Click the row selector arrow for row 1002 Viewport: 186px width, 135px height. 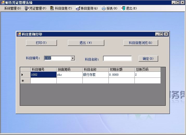(25, 75)
